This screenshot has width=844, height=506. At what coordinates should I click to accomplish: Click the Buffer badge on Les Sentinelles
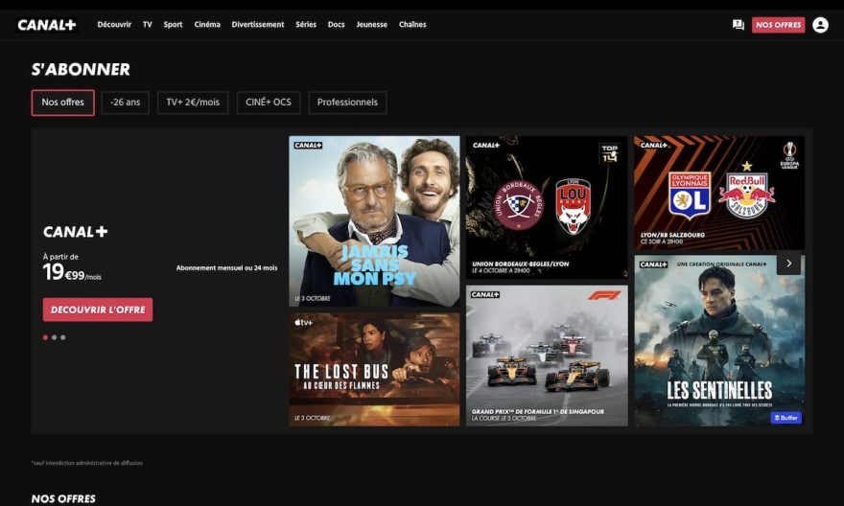click(x=785, y=417)
